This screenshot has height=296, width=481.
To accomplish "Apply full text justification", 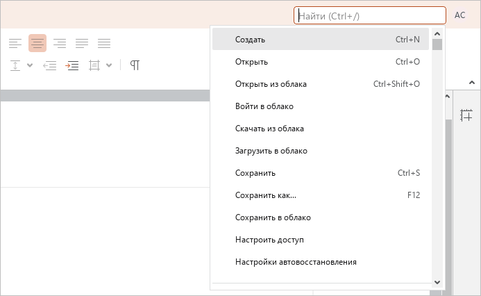I will 104,43.
